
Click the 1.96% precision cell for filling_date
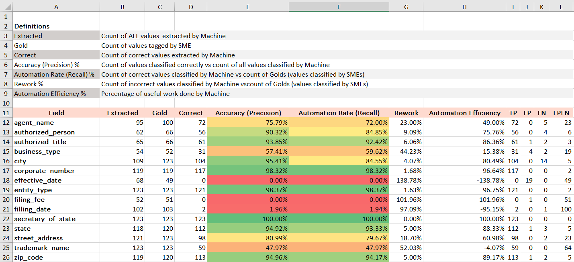pos(248,209)
